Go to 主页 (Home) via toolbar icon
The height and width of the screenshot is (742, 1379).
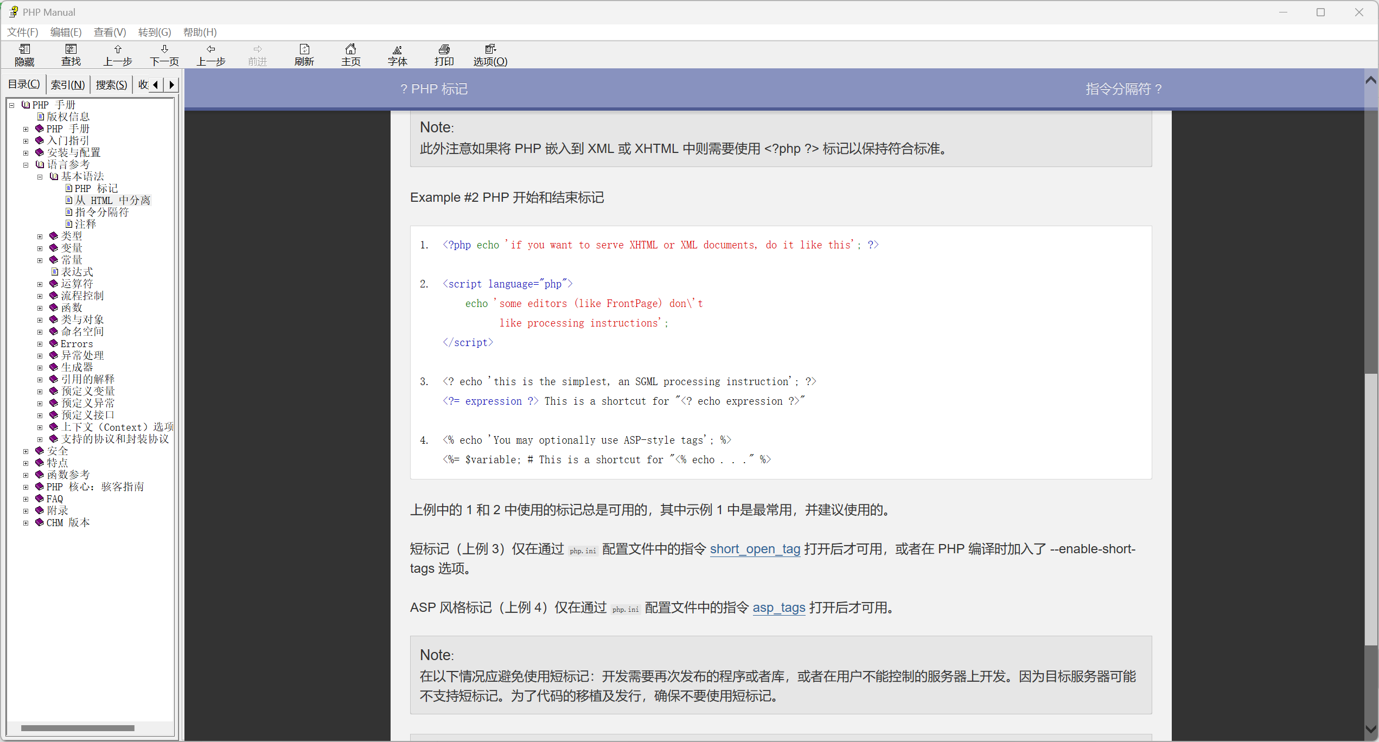351,55
